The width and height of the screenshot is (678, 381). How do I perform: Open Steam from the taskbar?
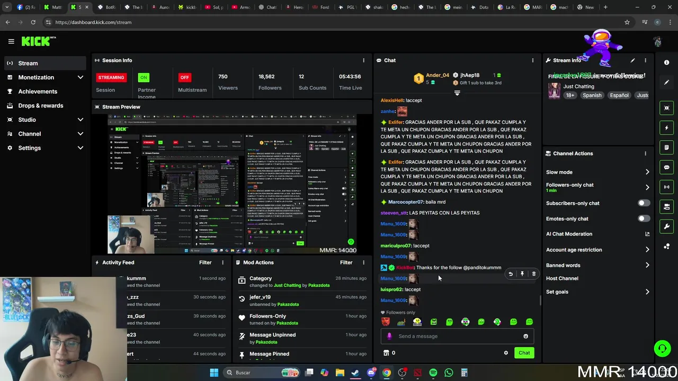[355, 373]
